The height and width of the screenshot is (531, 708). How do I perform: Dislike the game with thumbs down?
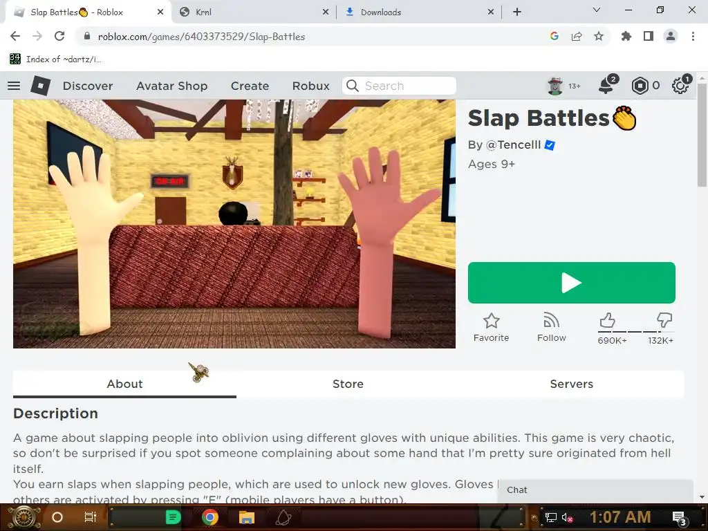664,320
